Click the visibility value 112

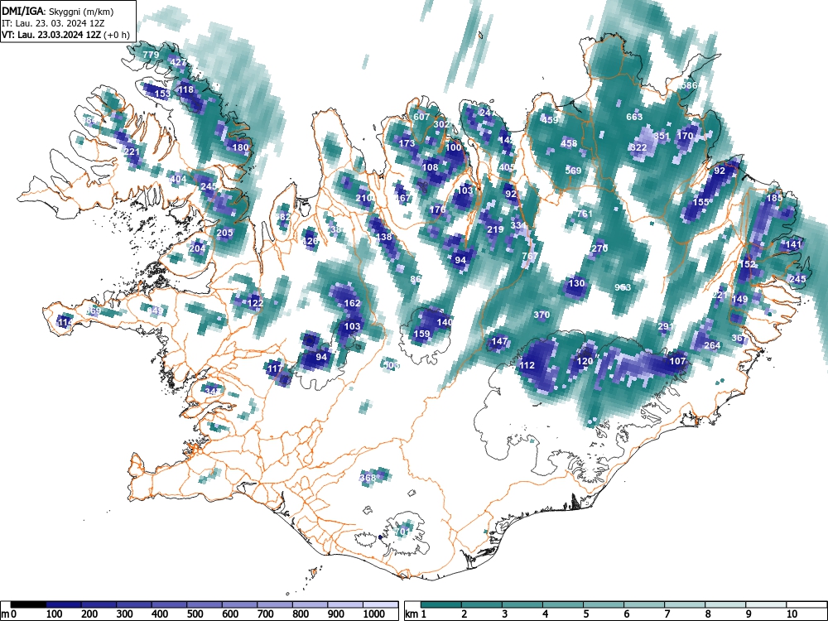[527, 365]
